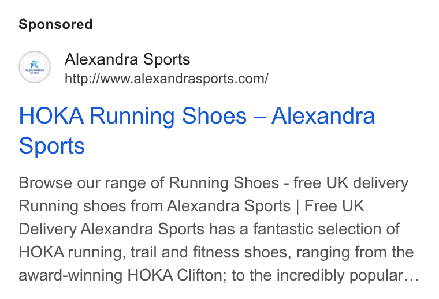Click the Alexandra Sports circular favicon logo
The image size is (439, 299).
tap(35, 67)
